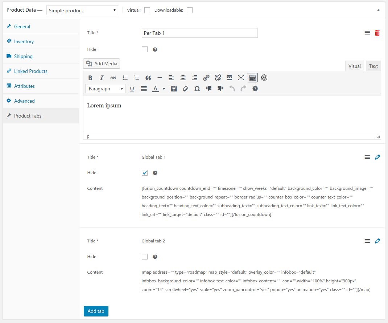
Task: Collapse the Product Data panel arrow
Action: coord(378,11)
